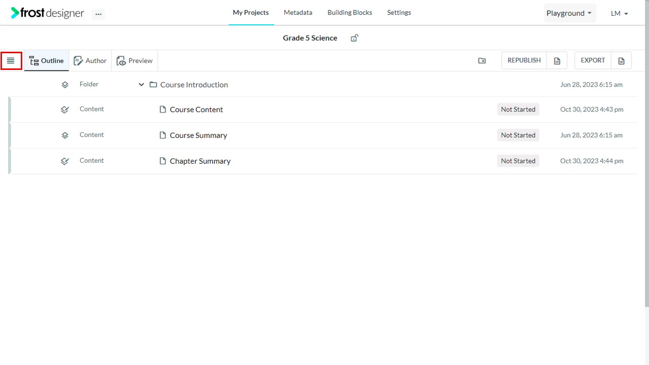Open the Playground dropdown
Screen dimensions: 649x365
pos(570,13)
